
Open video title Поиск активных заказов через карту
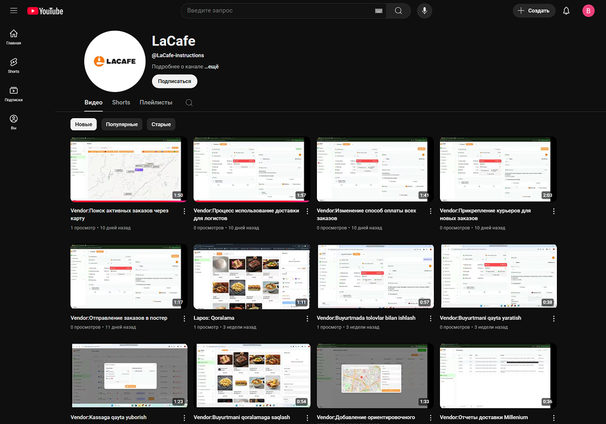coord(119,214)
